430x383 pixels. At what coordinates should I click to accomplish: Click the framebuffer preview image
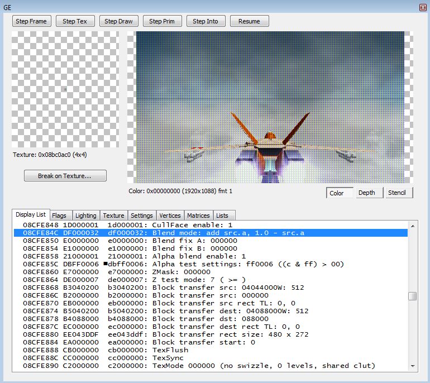point(270,107)
